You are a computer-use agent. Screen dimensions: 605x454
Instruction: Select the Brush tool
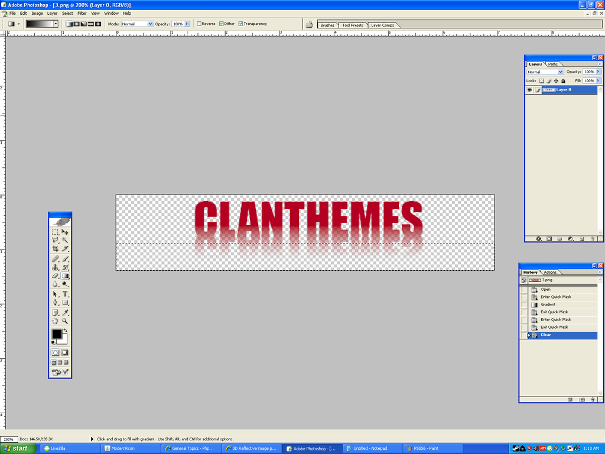(x=65, y=259)
